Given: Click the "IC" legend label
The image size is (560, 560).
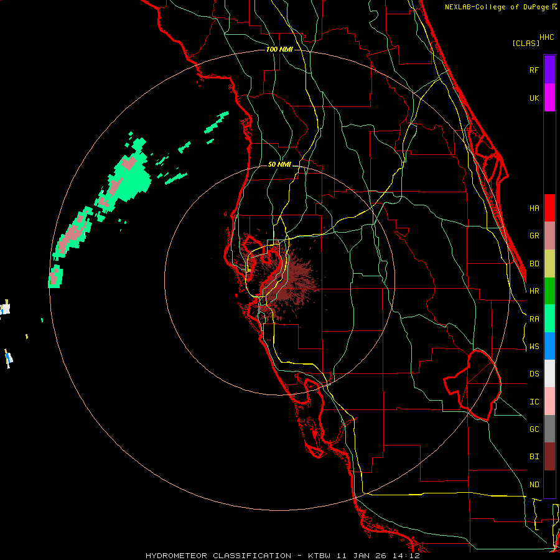Looking at the screenshot, I should point(534,402).
